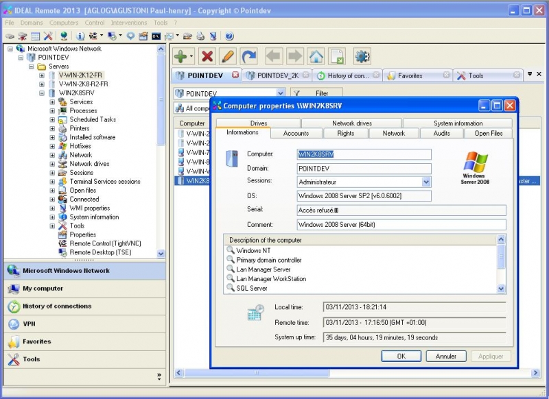Click the globe network icon in toolbar
549x399 pixels.
click(64, 36)
